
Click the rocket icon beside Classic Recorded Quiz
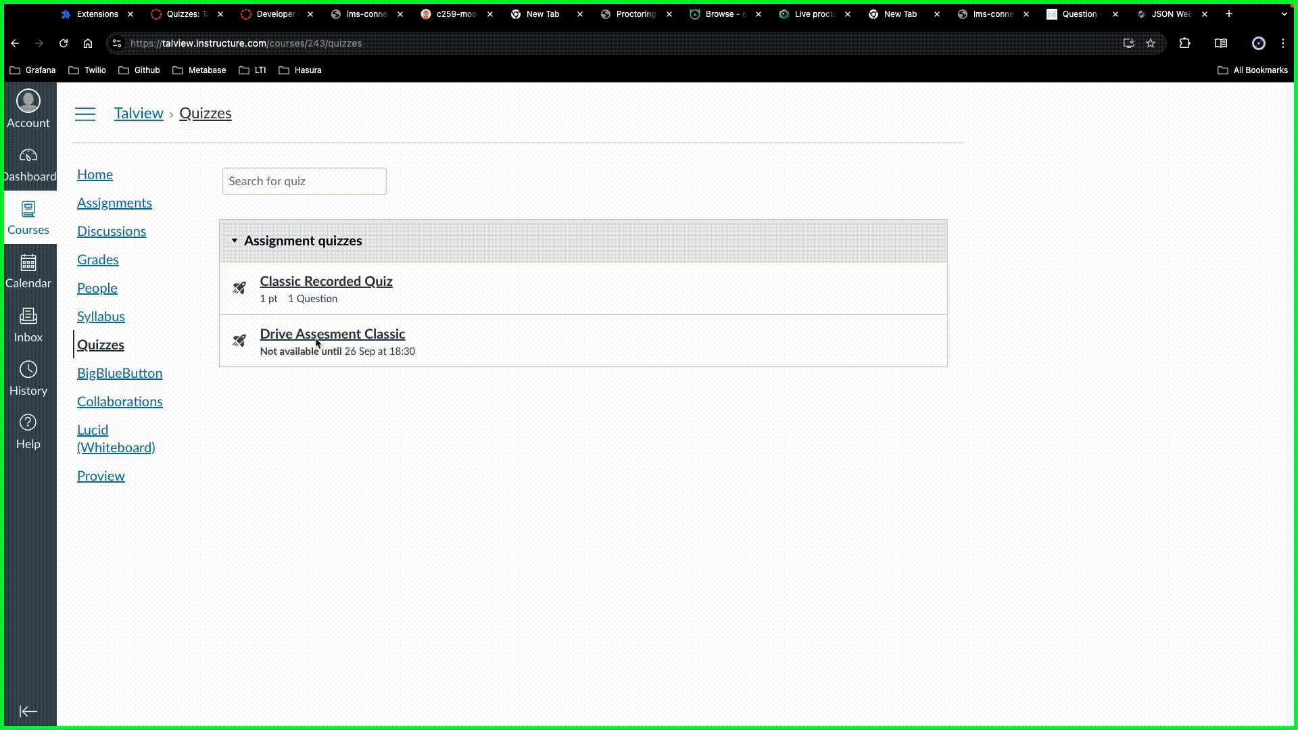(239, 288)
